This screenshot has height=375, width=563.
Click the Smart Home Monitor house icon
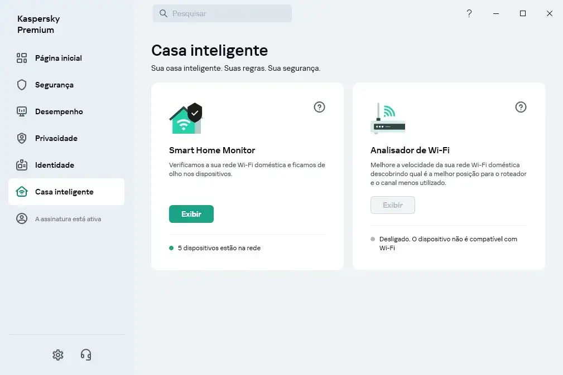[185, 118]
